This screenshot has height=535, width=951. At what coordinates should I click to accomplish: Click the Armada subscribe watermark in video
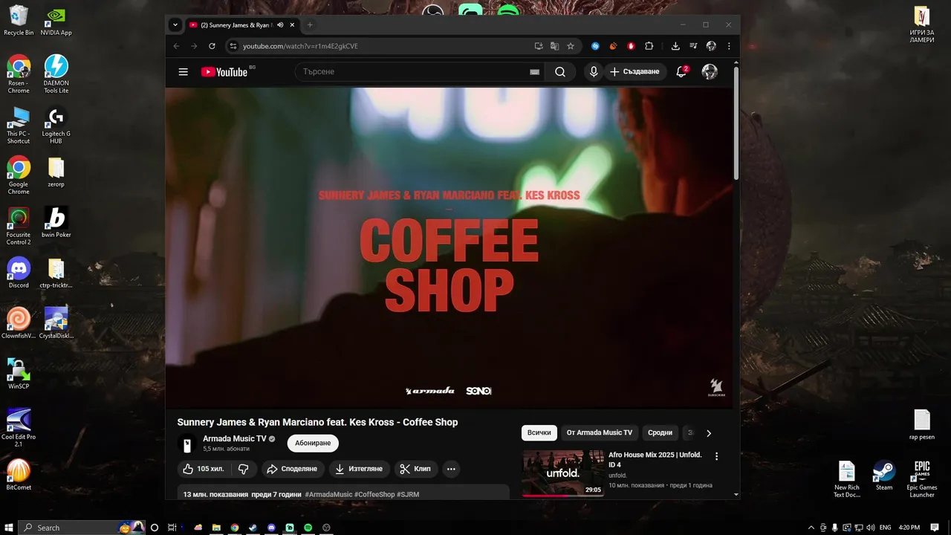point(716,386)
